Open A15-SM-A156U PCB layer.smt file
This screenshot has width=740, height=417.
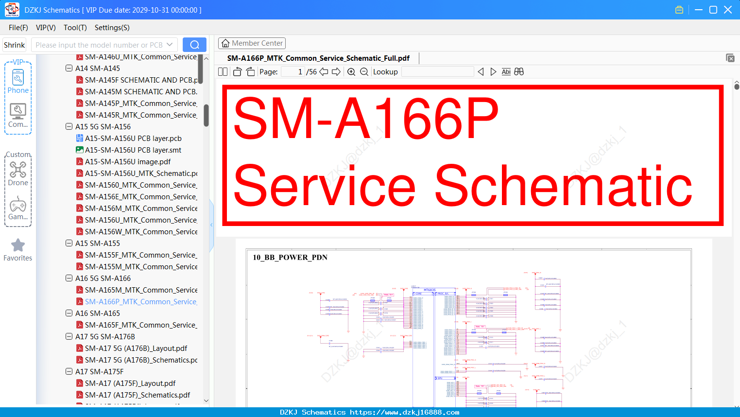(x=128, y=150)
